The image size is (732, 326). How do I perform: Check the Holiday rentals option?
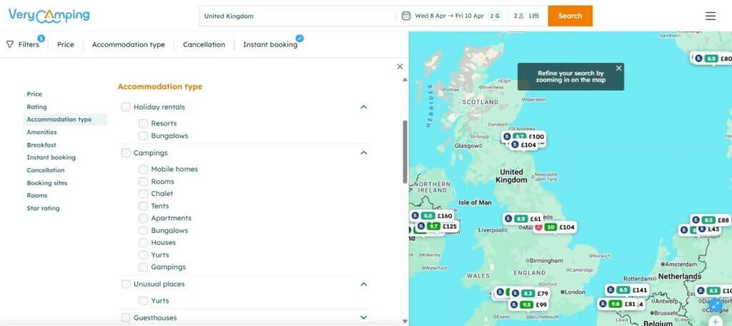(126, 107)
